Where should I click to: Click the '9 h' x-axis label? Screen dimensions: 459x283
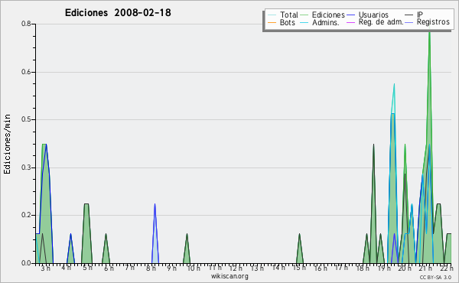pos(172,268)
